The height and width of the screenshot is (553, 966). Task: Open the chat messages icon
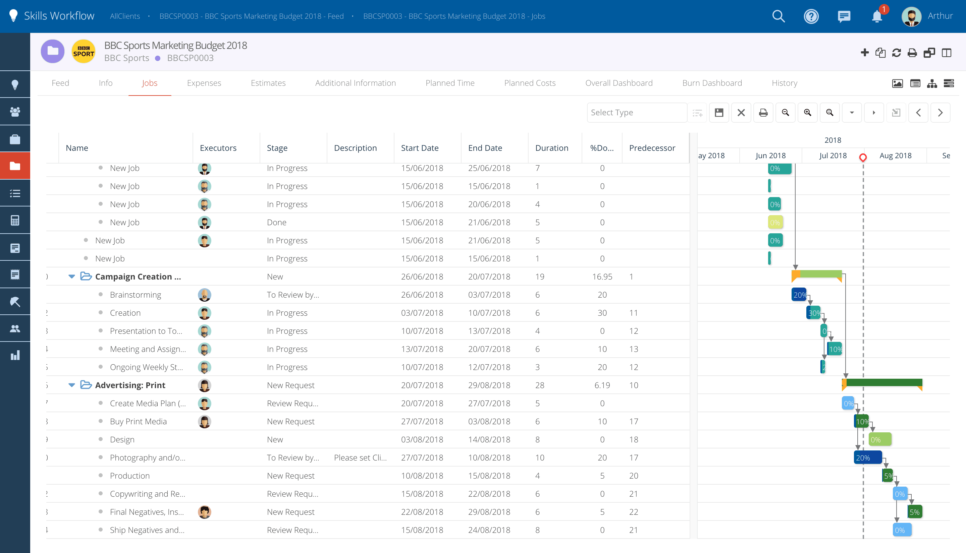tap(844, 16)
